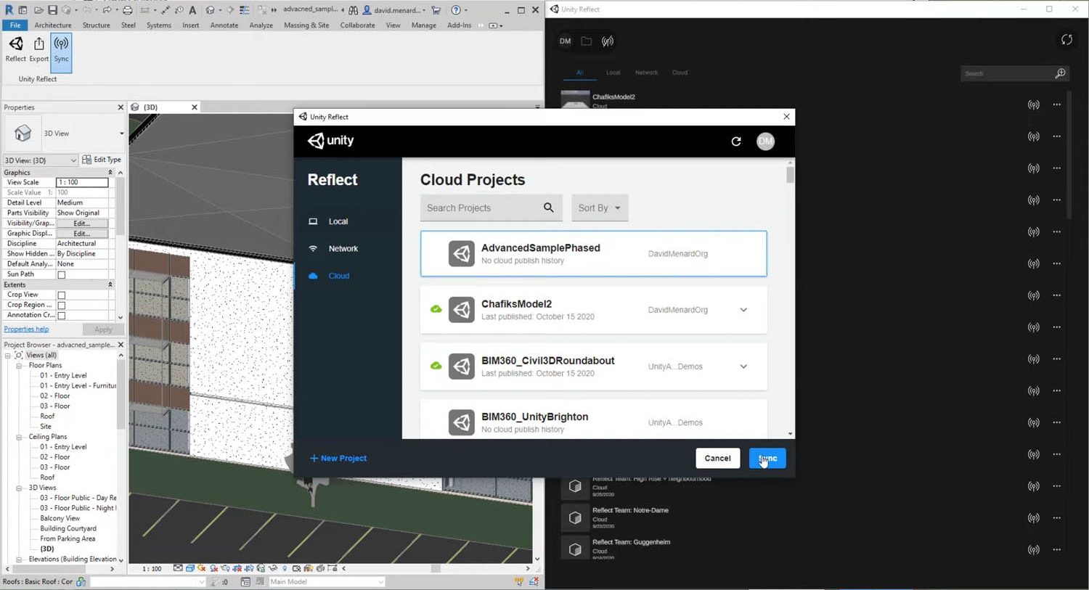Click the Reflect button in Revit ribbon
1089x590 pixels.
point(15,49)
